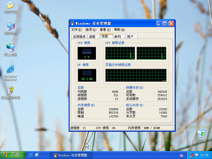Click the window resize grip in status bar
Screen dimensions: 212x159
(173, 129)
